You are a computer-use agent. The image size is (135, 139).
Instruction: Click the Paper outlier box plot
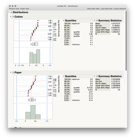point(32,100)
